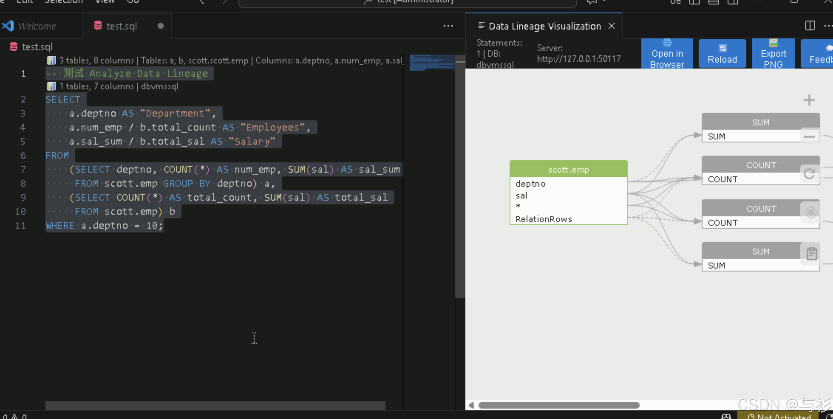Click the lineage panel horizontal scrollbar thumb
This screenshot has width=833, height=419.
pyautogui.click(x=558, y=405)
